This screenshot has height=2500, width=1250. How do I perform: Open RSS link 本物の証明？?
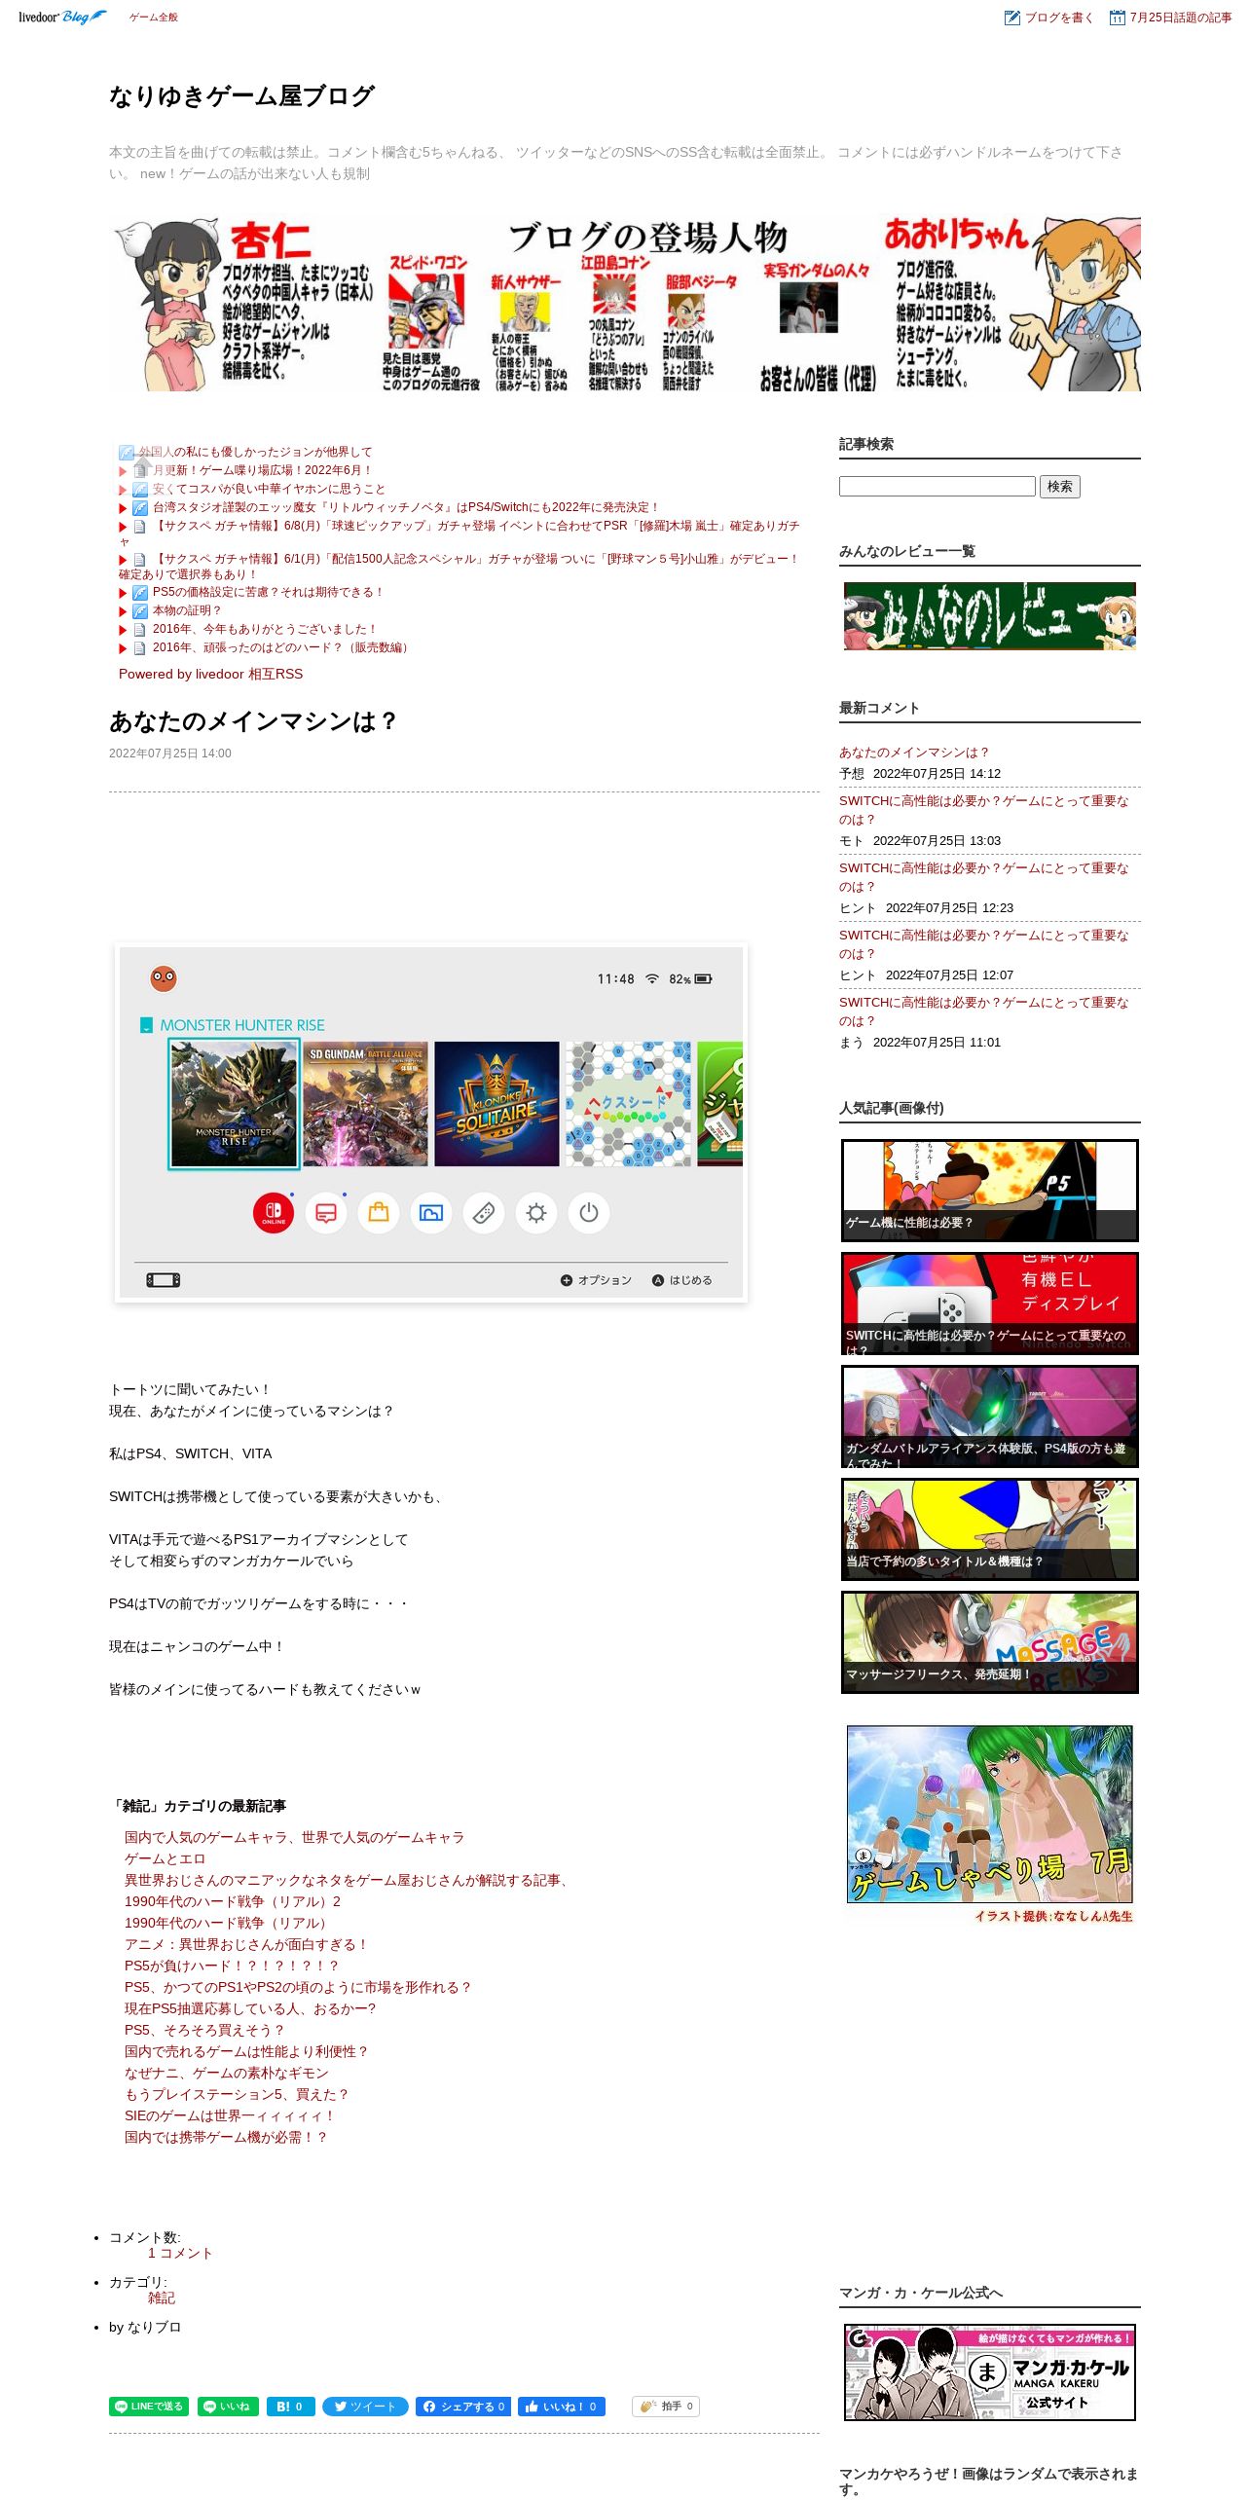point(188,610)
